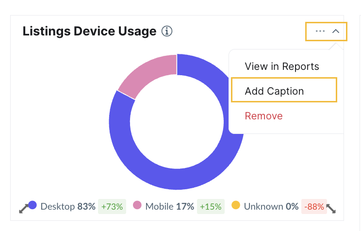Click the green +15% change badge
The image size is (361, 231).
(211, 207)
